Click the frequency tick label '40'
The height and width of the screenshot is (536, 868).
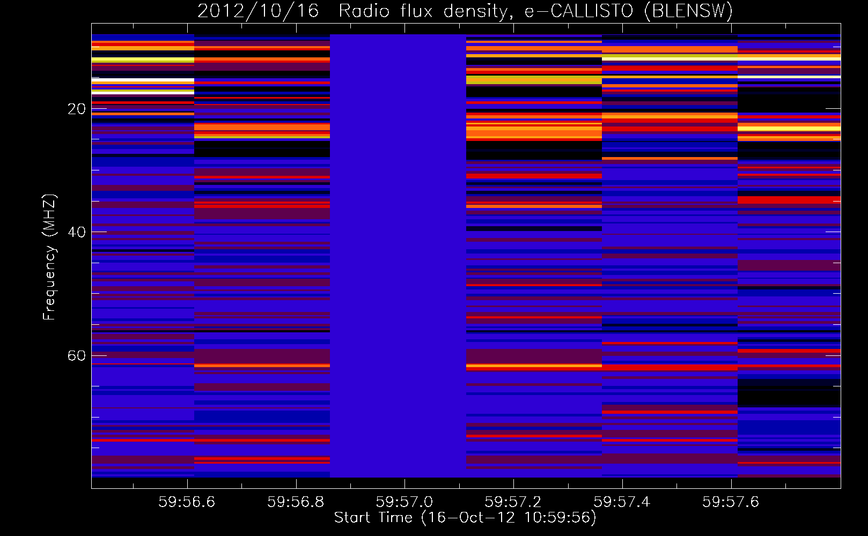(x=77, y=232)
